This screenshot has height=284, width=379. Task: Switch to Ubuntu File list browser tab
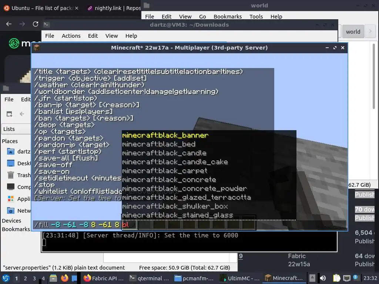41,8
